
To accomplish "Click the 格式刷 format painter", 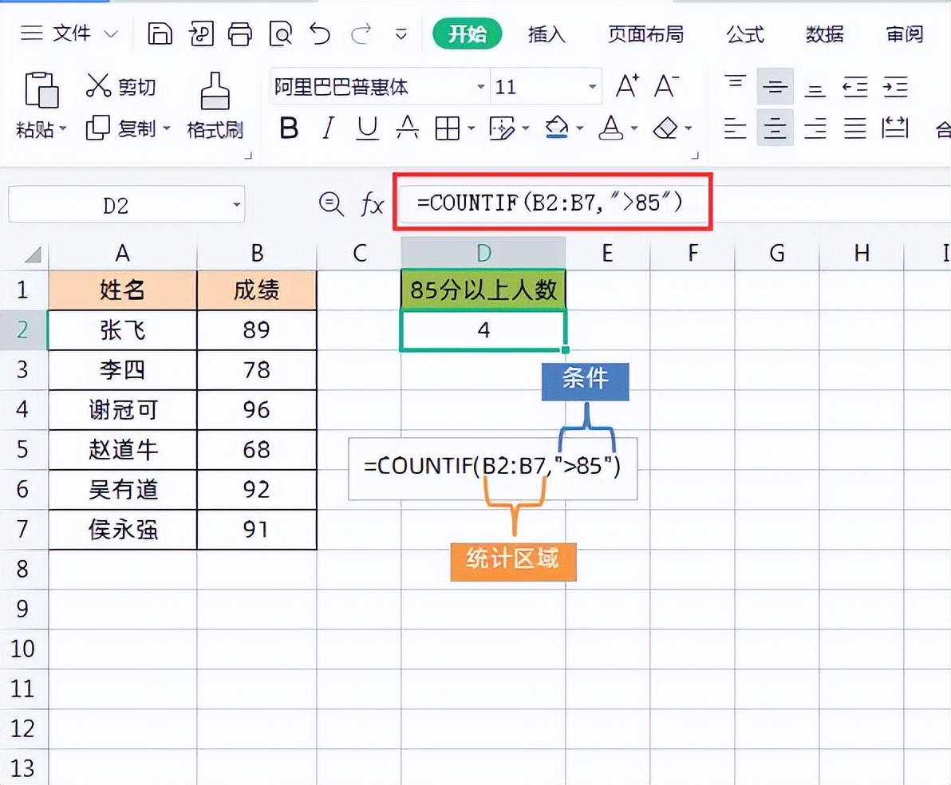I will (x=215, y=107).
